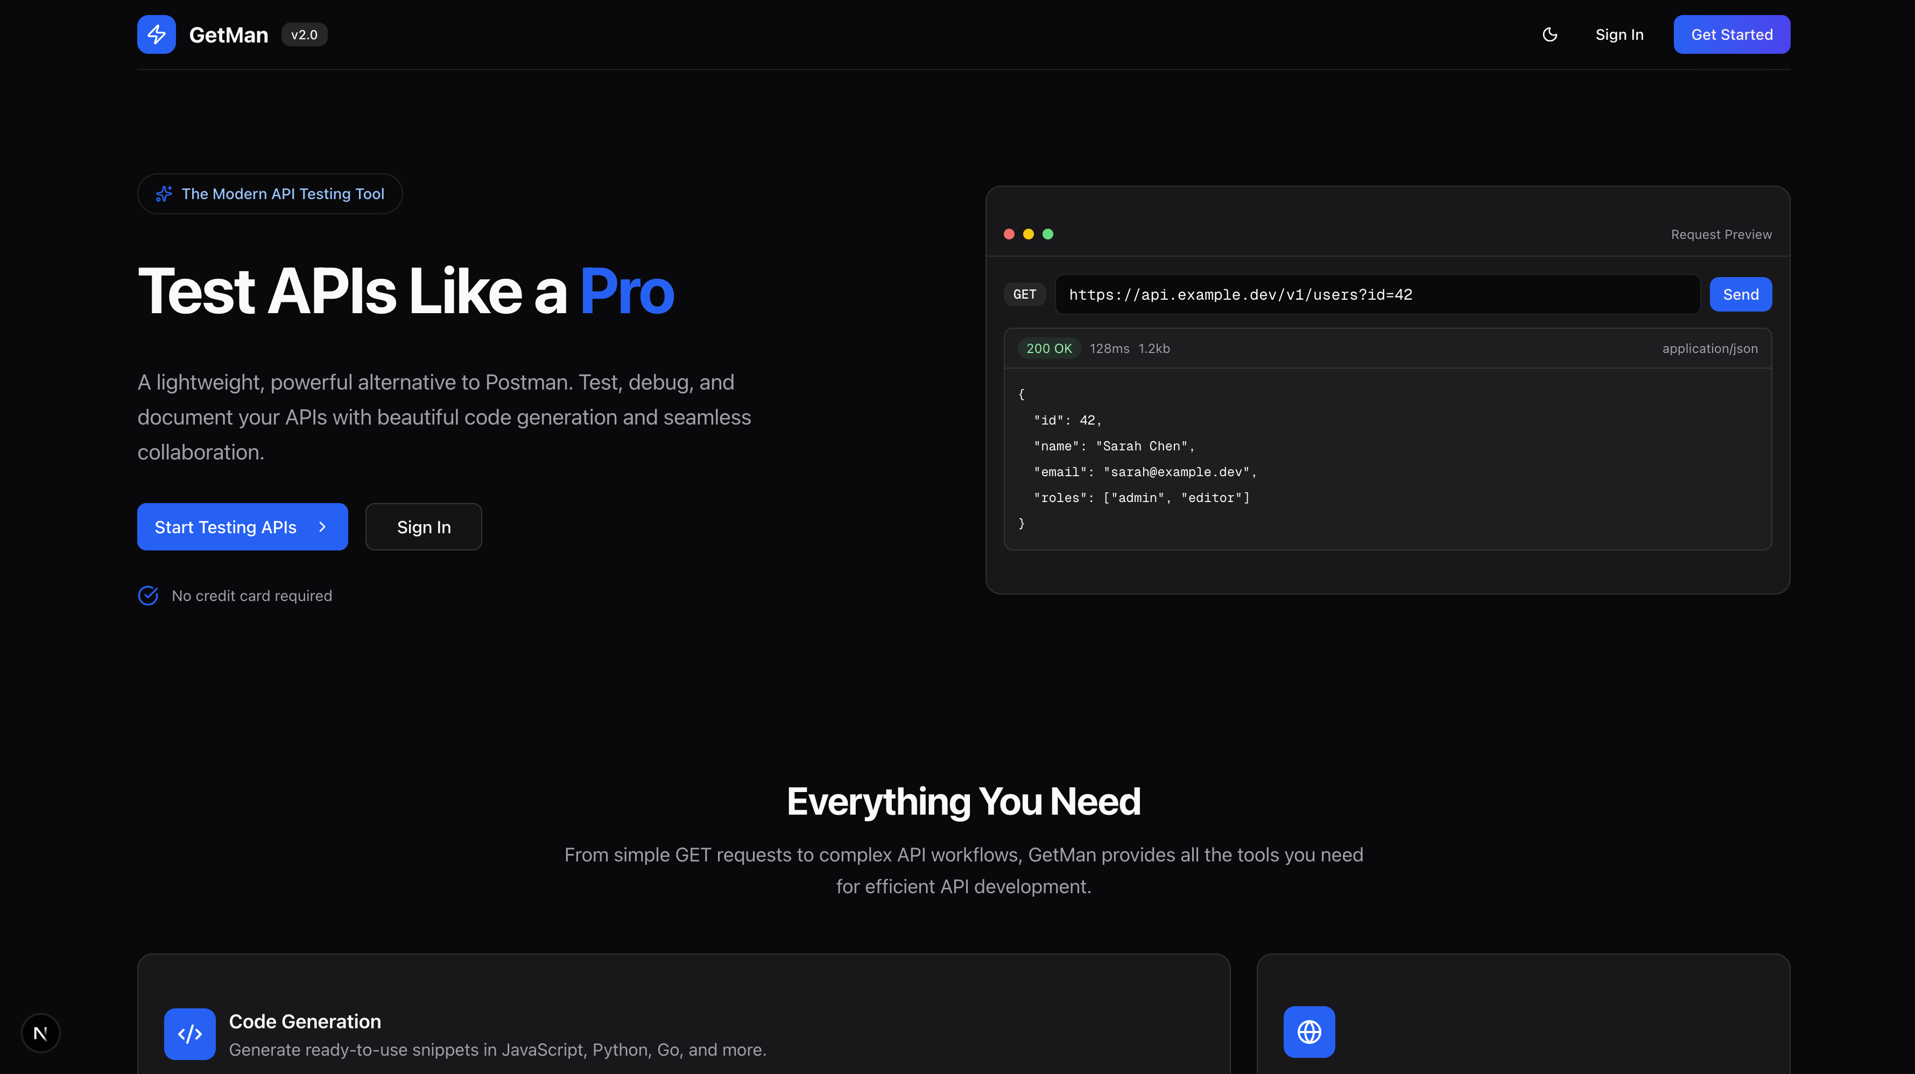Click chevron arrow in Start Testing APIs
Image resolution: width=1915 pixels, height=1074 pixels.
tap(322, 527)
